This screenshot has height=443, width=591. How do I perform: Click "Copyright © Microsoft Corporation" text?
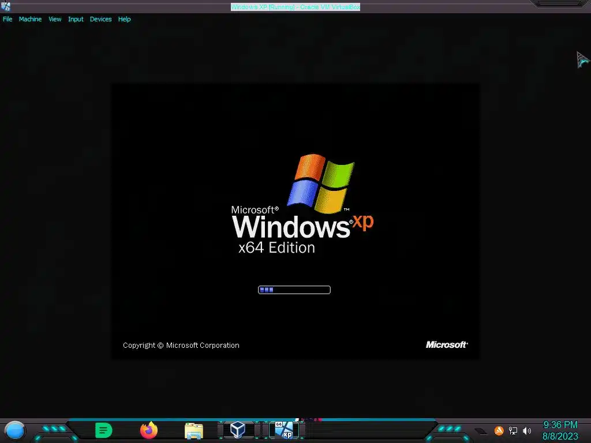click(181, 346)
